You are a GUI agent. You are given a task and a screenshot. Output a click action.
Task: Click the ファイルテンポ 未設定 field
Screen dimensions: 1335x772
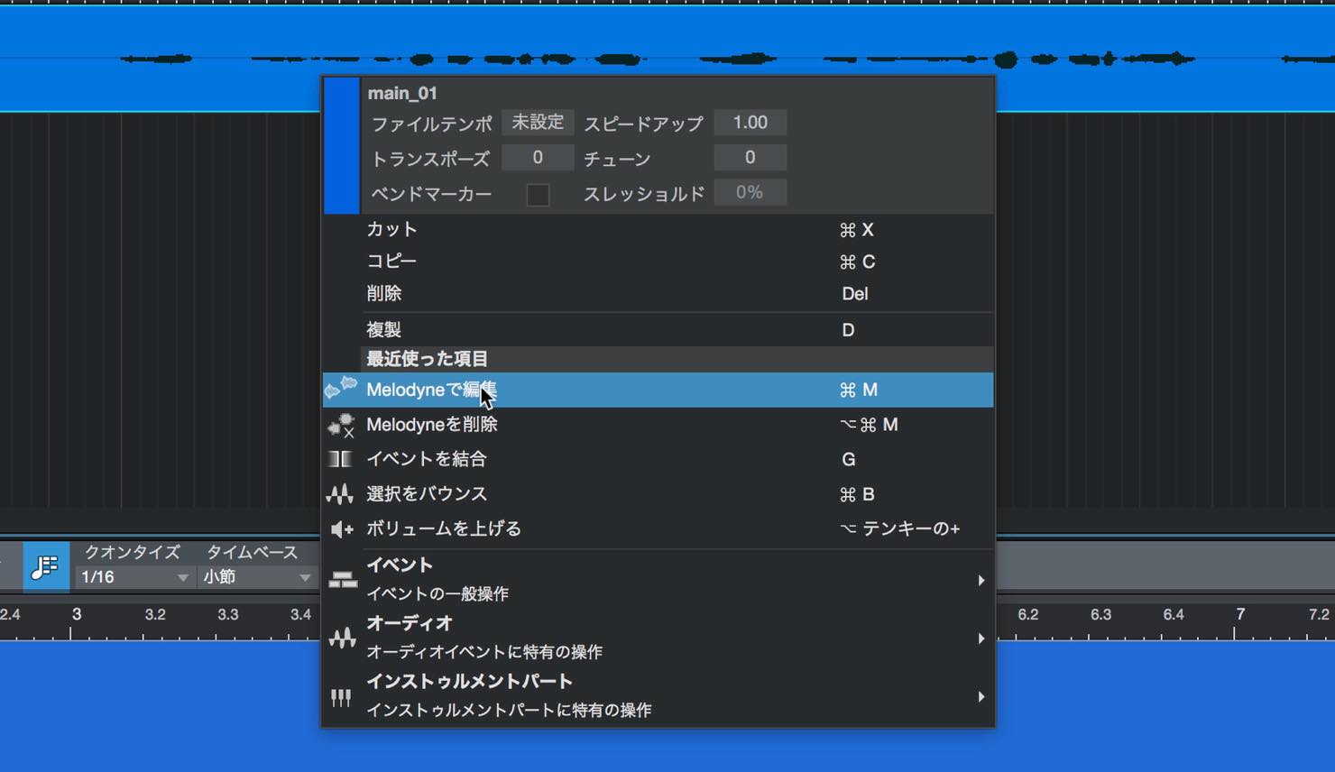tap(538, 123)
